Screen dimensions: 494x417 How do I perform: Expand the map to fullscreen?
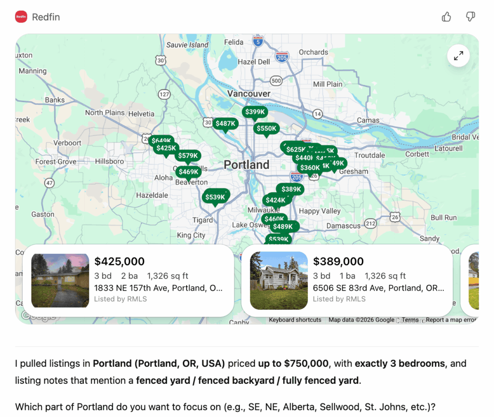click(x=458, y=56)
